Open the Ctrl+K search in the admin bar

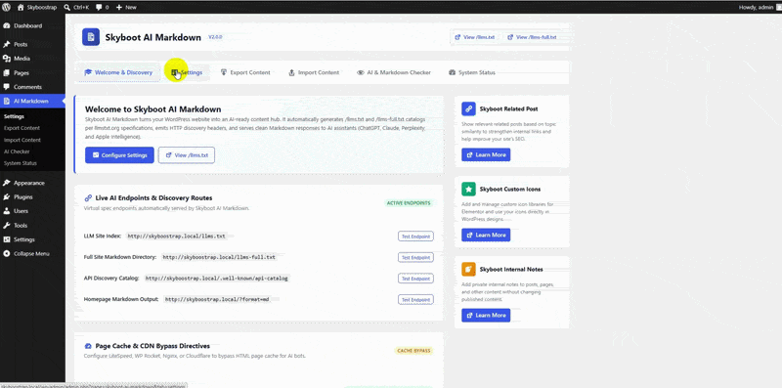tap(76, 8)
